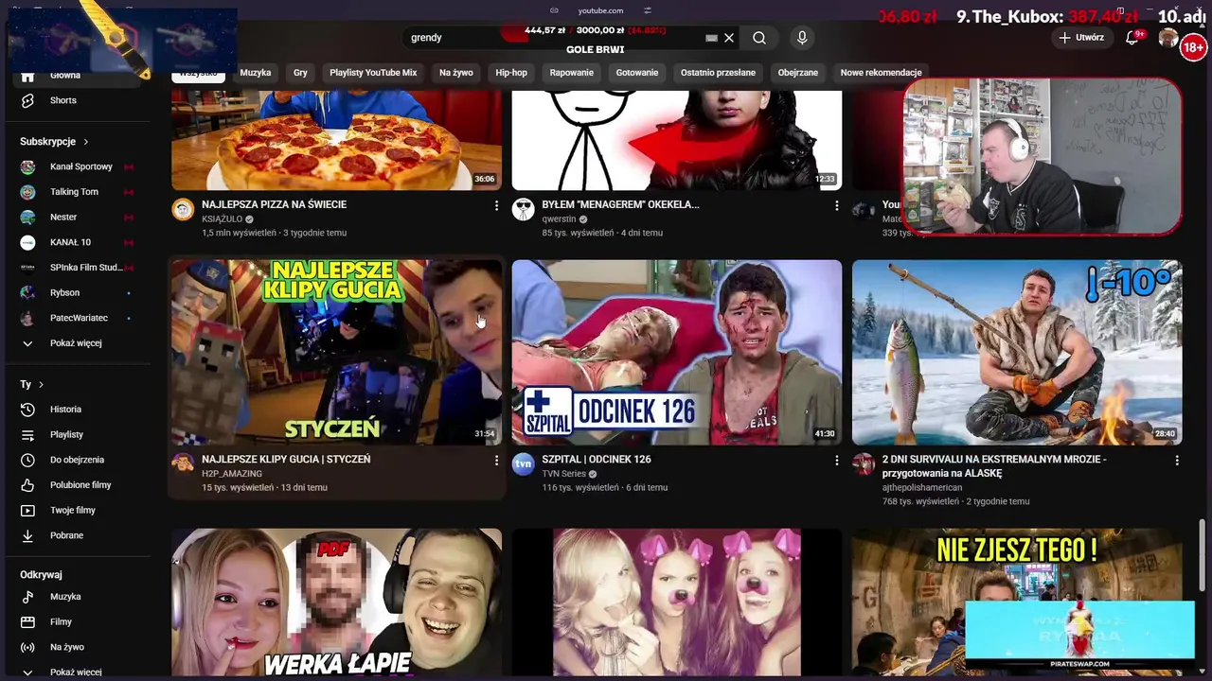The image size is (1212, 681).
Task: Expand Pokaż więcej under subscriptions
Action: coord(76,343)
